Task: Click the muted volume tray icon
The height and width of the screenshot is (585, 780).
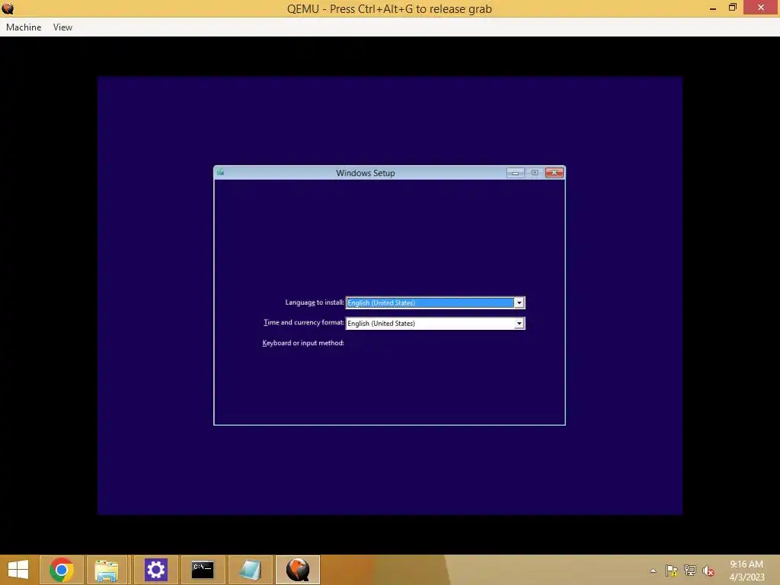Action: [708, 571]
